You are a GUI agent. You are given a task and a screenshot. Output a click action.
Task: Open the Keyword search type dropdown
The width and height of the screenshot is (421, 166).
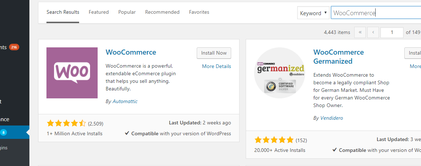tap(313, 13)
